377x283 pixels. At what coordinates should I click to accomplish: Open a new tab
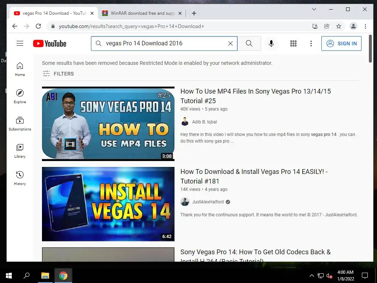coord(194,13)
